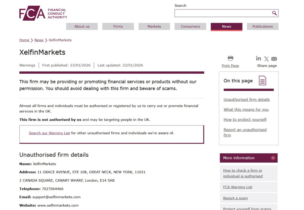
Task: Open the News navigation menu
Action: click(x=226, y=26)
